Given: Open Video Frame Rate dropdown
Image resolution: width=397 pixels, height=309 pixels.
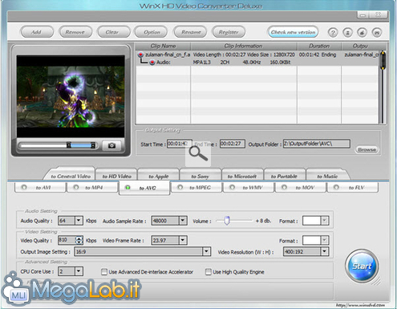Looking at the screenshot, I should (183, 240).
